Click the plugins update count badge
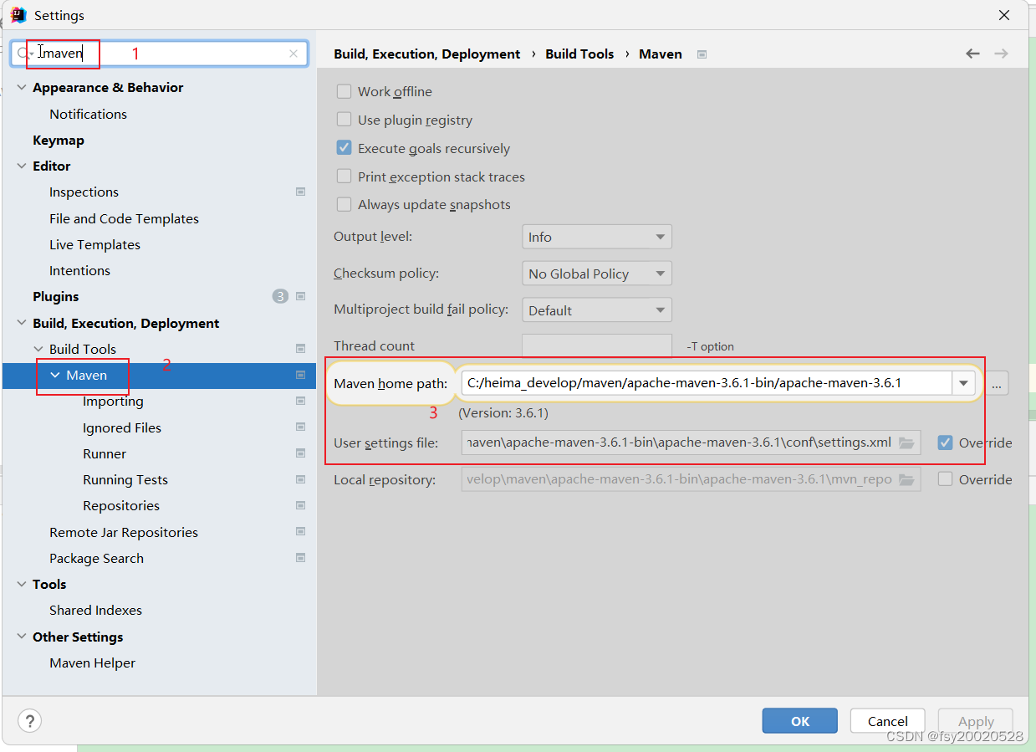Viewport: 1036px width, 752px height. 280,296
